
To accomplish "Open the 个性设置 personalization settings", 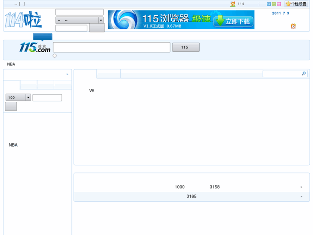I will [296, 4].
